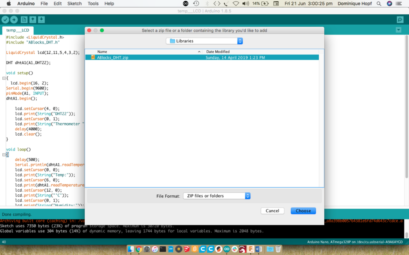Open the Help menu
This screenshot has height=255, width=409.
point(109,4)
